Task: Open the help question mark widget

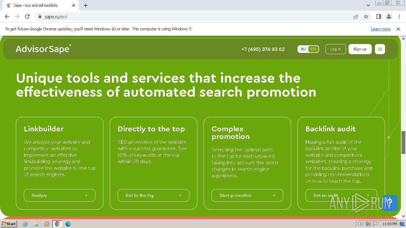Action: 390,203
